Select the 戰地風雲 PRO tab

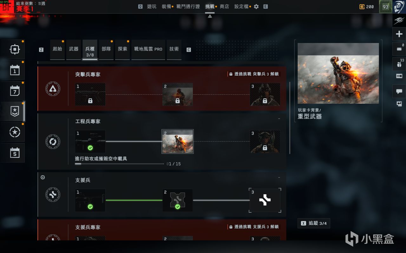(148, 50)
